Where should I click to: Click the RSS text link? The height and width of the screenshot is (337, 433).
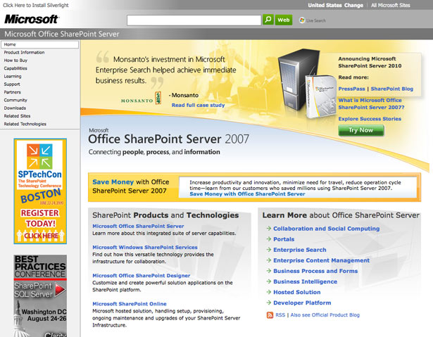pos(280,315)
